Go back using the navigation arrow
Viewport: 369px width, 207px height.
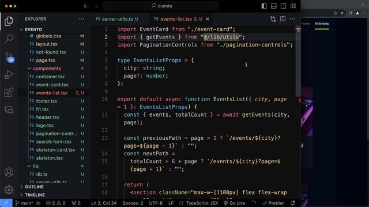[x=86, y=6]
